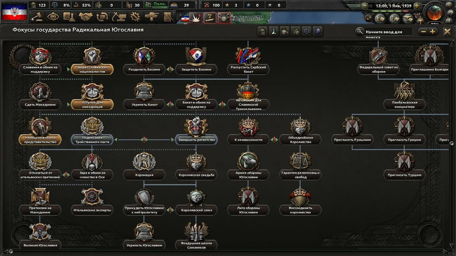Click the magnifier search icon
Viewport: 456px width, 256px height.
click(360, 31)
